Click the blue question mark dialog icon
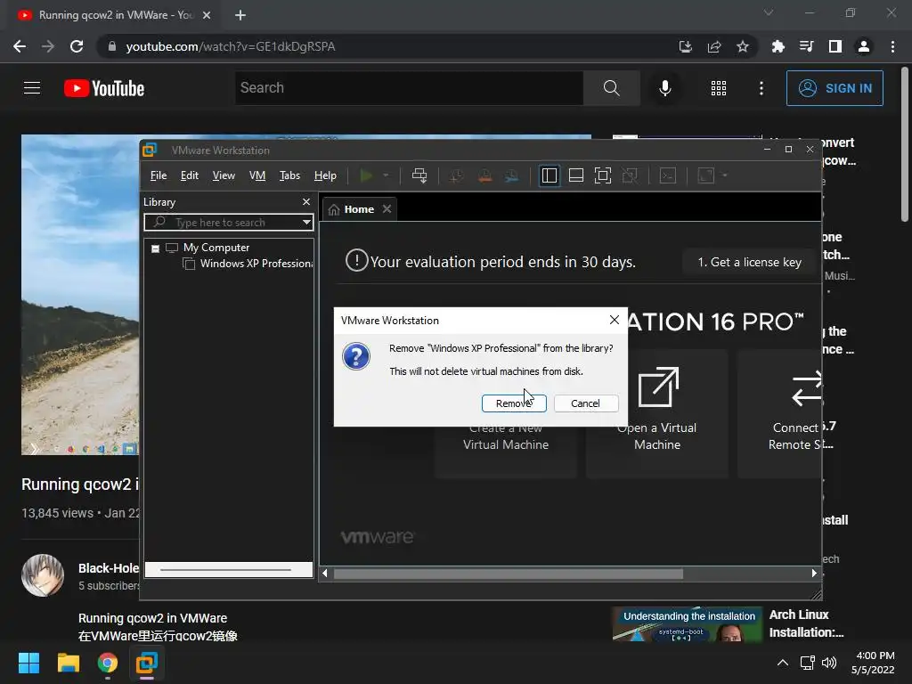912x684 pixels. [x=356, y=356]
